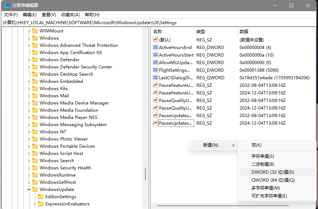The width and height of the screenshot is (318, 209).
Task: Click the WindowsSelfHost folder icon
Action: click(35, 182)
